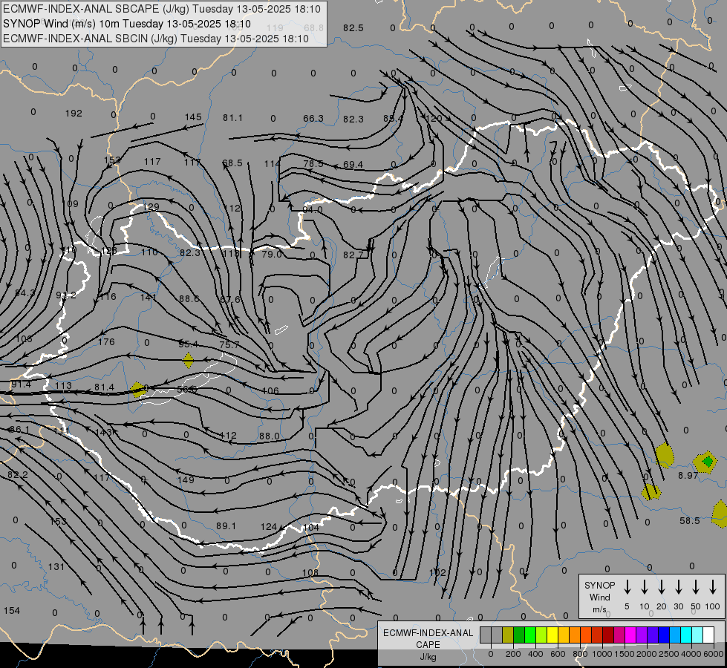Click the yellow diamond marker near 95.4
727x668 pixels.
[x=188, y=360]
